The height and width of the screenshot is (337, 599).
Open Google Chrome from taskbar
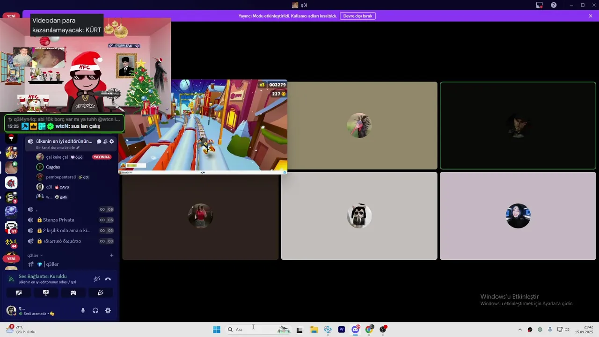pos(369,330)
